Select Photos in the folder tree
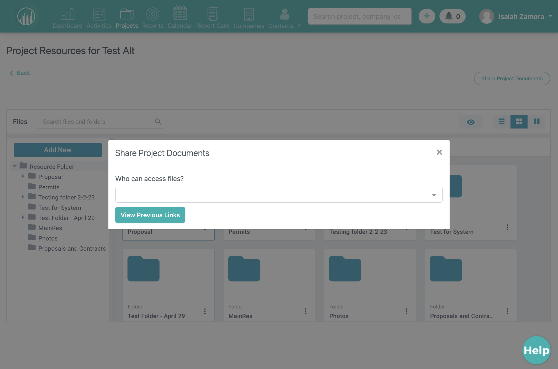Viewport: 558px width, 369px height. click(x=48, y=238)
